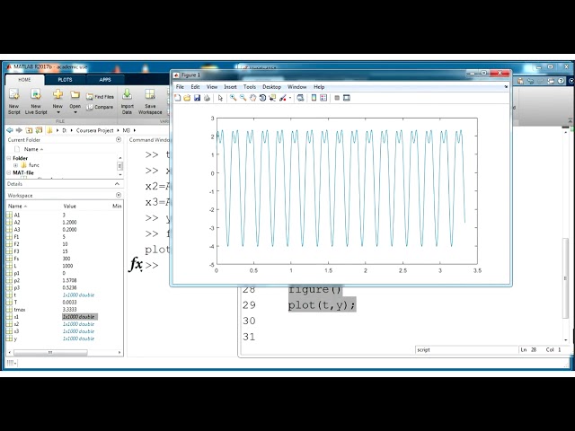Viewport: 575px width, 431px height.
Task: Click the fx function browser icon
Action: (x=136, y=264)
